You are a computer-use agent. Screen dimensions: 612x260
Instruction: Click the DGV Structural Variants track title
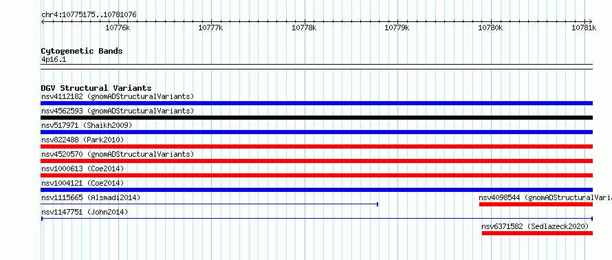pyautogui.click(x=96, y=88)
